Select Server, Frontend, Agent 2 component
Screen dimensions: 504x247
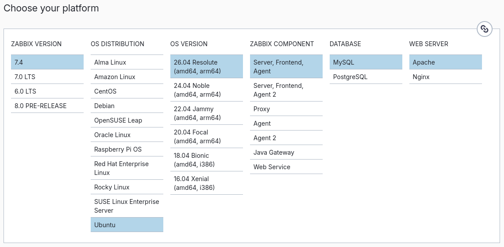(x=287, y=90)
